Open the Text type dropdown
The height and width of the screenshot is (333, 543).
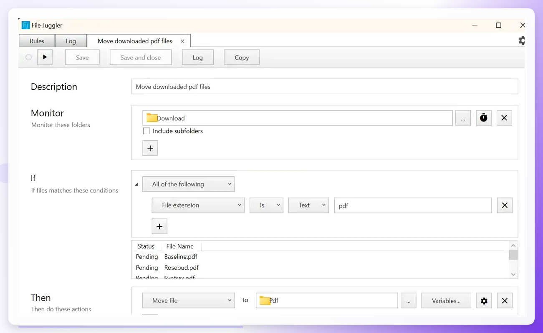point(309,205)
